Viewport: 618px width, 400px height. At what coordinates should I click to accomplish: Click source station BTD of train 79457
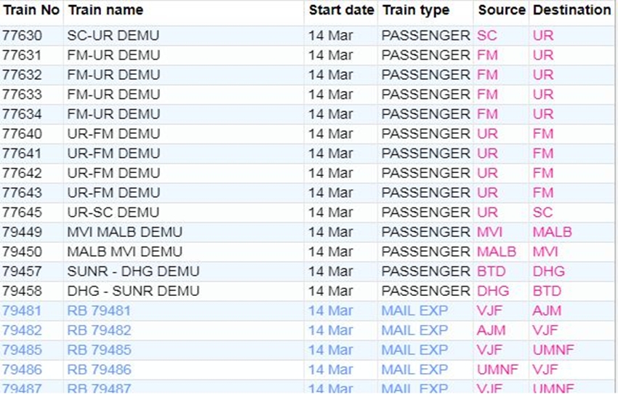pyautogui.click(x=491, y=271)
